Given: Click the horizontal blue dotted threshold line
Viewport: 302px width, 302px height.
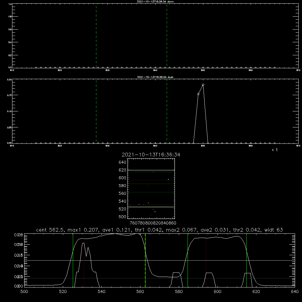Looking at the screenshot, I should tap(159, 278).
